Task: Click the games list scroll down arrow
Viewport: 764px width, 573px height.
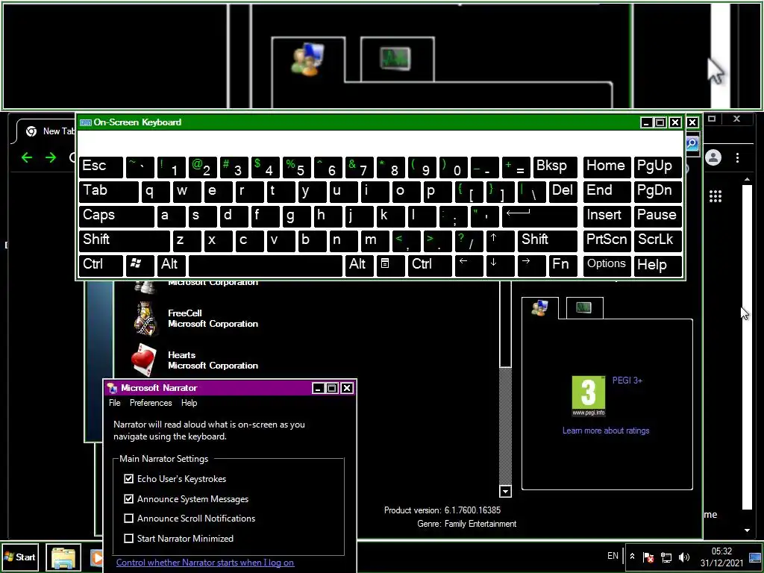Action: pyautogui.click(x=505, y=491)
